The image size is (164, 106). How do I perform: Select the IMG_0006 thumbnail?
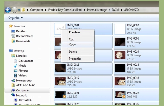[120, 42]
